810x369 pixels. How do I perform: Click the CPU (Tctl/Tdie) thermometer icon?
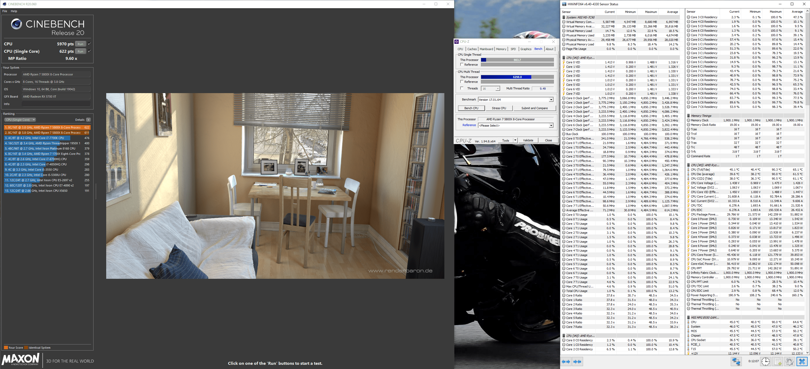(688, 170)
